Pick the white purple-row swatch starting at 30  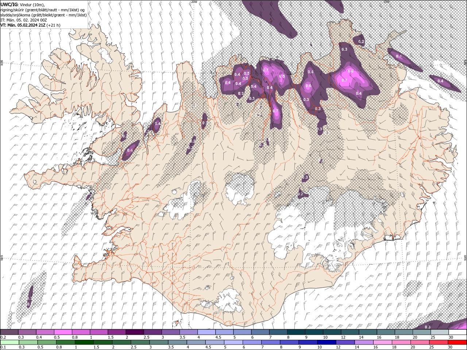pyautogui.click(x=458, y=332)
